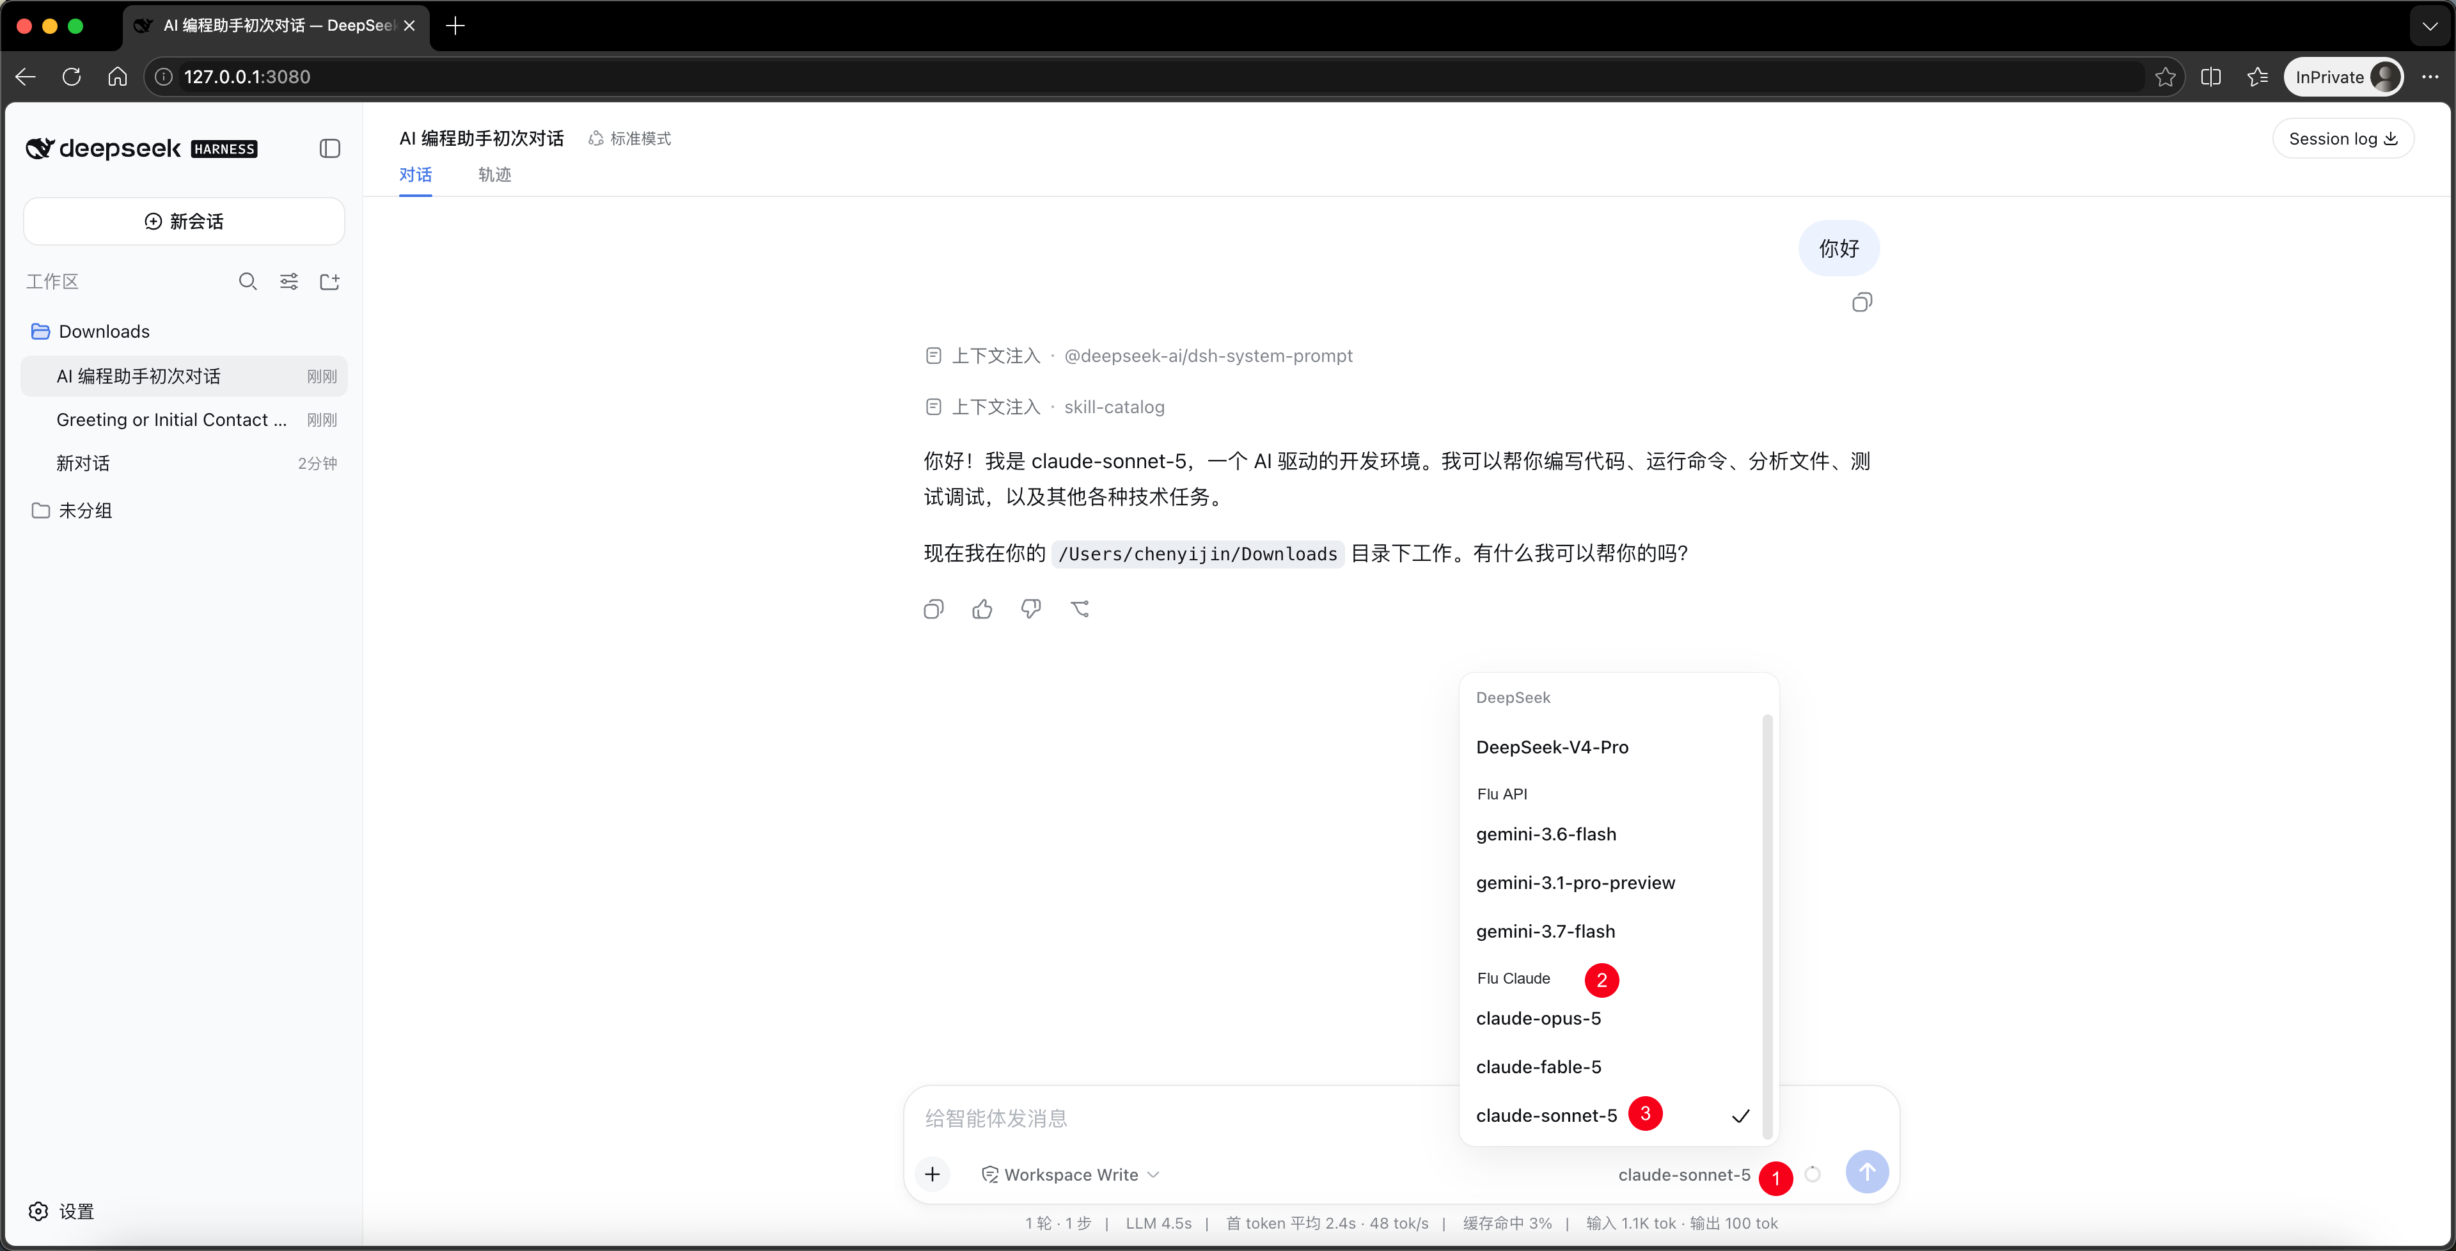
Task: Open the Workspace Write permission dropdown
Action: click(x=1070, y=1175)
